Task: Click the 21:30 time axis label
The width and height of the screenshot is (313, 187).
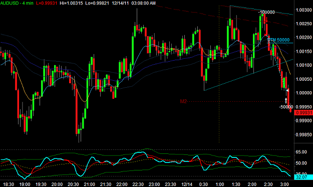Action: pos(106,184)
